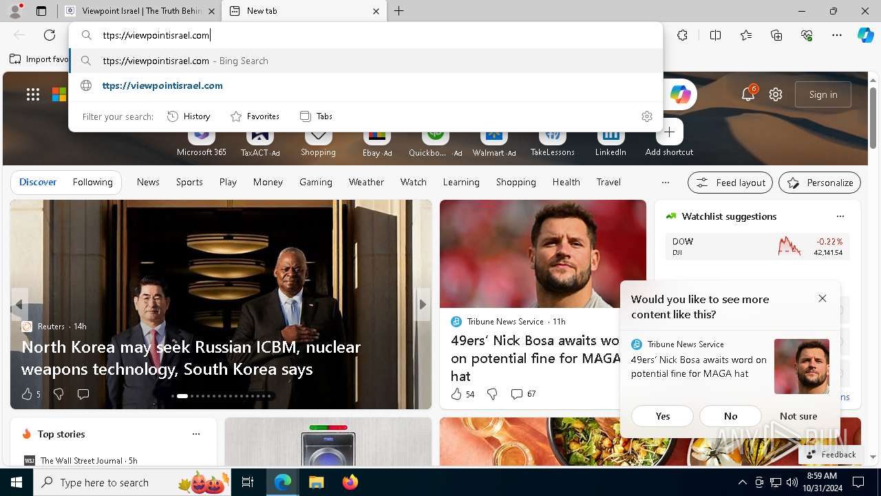Open Task View on the taskbar
This screenshot has height=496, width=881.
coord(248,482)
